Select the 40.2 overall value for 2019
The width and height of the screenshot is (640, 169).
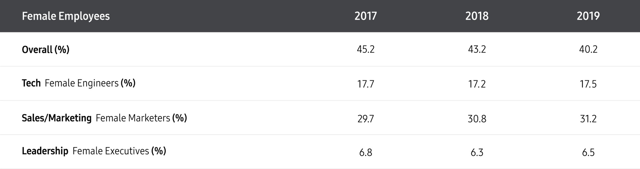(588, 49)
